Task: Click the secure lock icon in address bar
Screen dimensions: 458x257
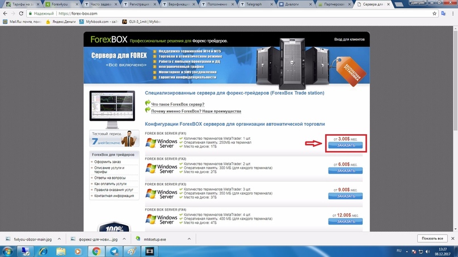Action: coord(30,14)
